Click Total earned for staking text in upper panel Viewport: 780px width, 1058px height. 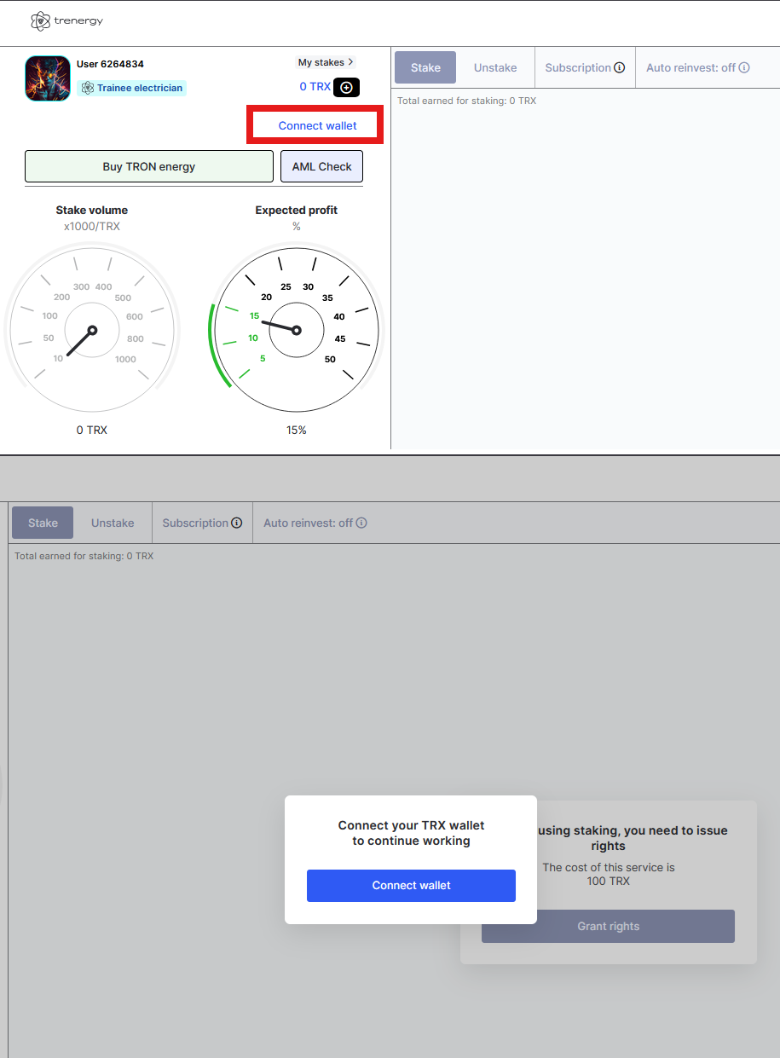point(467,101)
